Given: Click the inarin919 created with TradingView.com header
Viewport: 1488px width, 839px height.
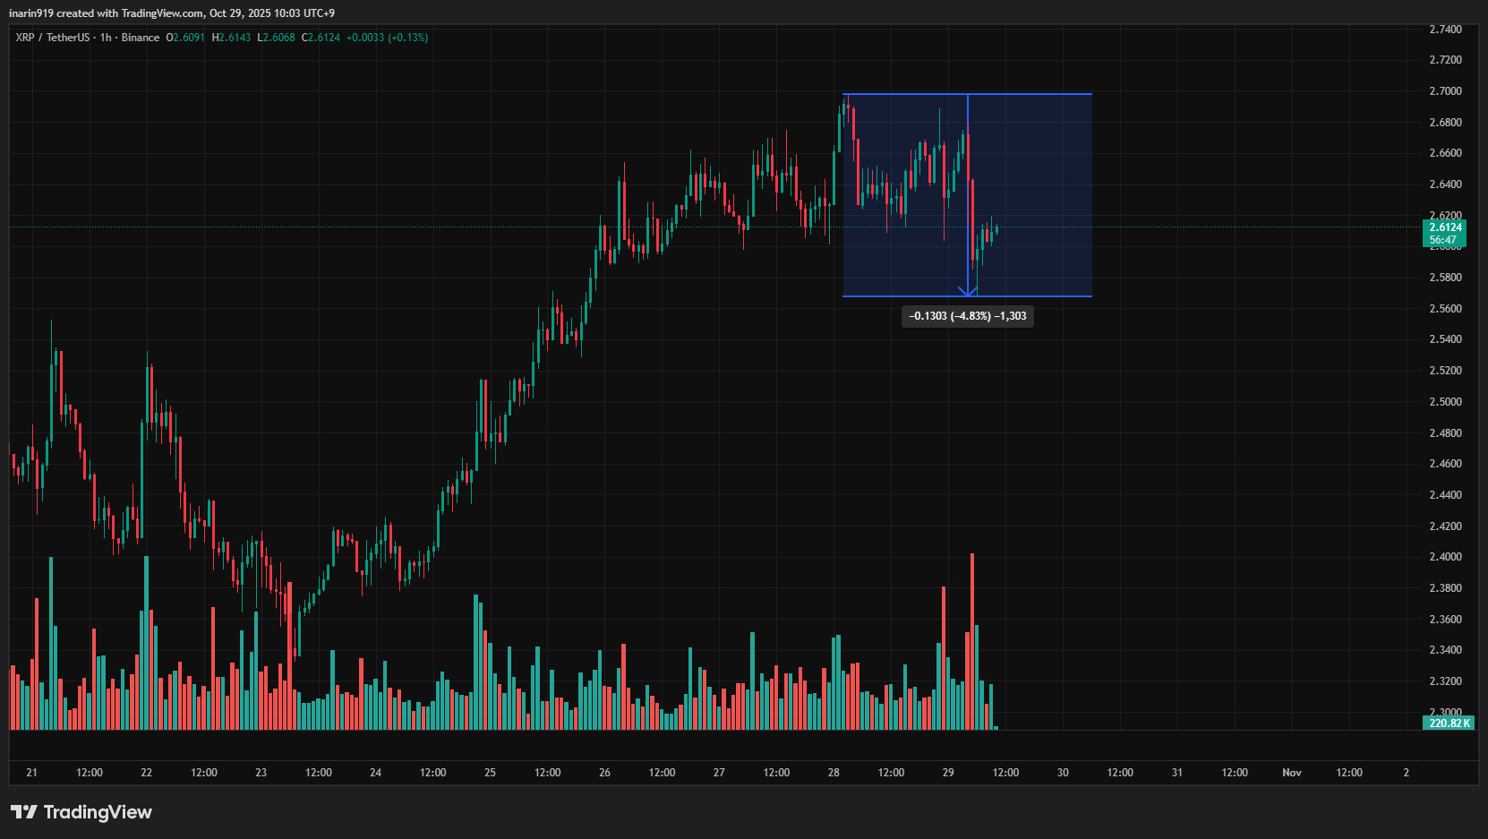Looking at the screenshot, I should click(172, 13).
